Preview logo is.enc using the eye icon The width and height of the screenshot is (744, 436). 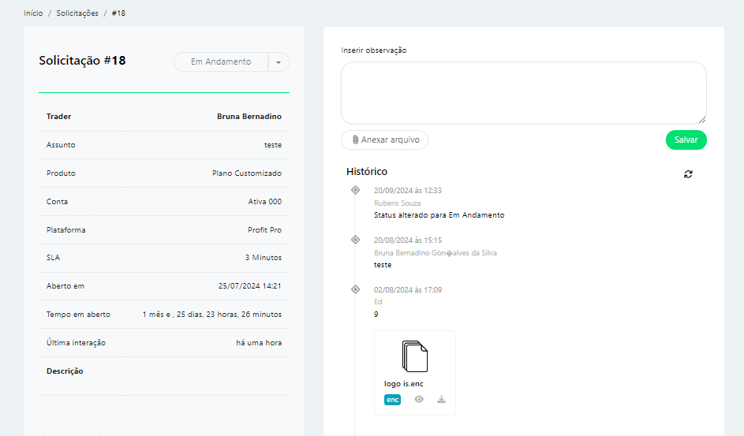pyautogui.click(x=419, y=400)
